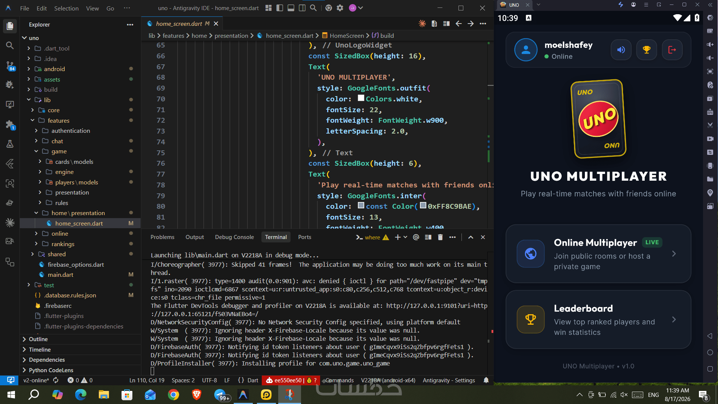Click the 0xFF8C9BAE color swatch
The image size is (718, 404).
pos(423,205)
